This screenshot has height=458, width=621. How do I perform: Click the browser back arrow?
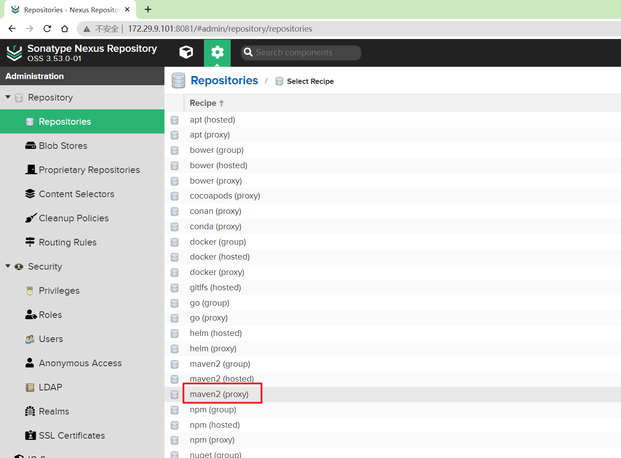tap(12, 29)
